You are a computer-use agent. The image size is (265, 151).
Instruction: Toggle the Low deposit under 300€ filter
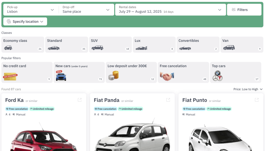(x=131, y=72)
